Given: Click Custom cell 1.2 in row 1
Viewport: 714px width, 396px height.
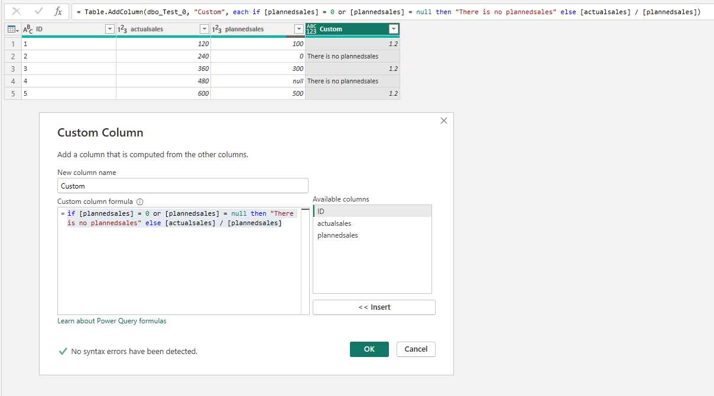Looking at the screenshot, I should (352, 44).
